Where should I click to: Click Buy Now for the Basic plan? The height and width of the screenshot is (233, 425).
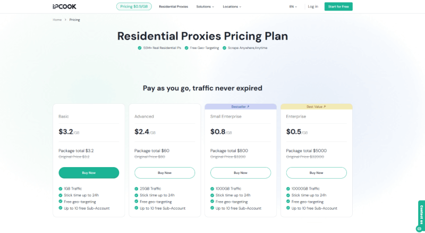[x=89, y=172]
